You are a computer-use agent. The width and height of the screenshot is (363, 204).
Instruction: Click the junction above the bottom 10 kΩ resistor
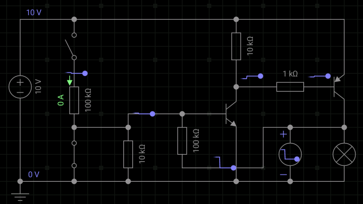point(128,128)
